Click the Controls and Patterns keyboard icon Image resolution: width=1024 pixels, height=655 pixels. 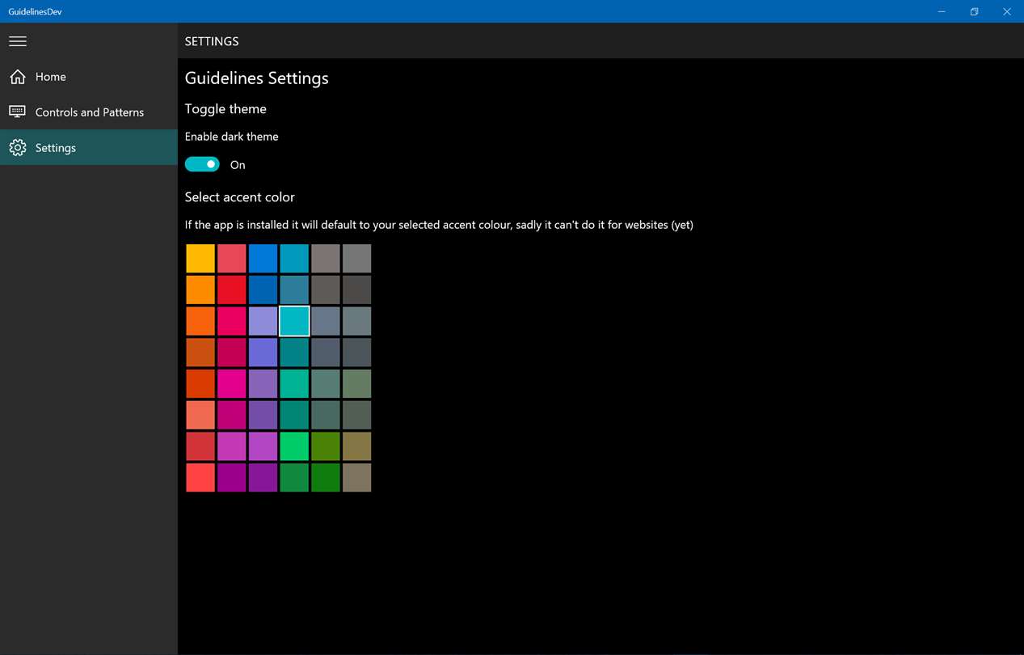pyautogui.click(x=18, y=112)
